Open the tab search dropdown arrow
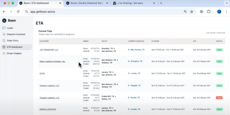Image resolution: width=230 pixels, height=115 pixels. [x=227, y=3]
